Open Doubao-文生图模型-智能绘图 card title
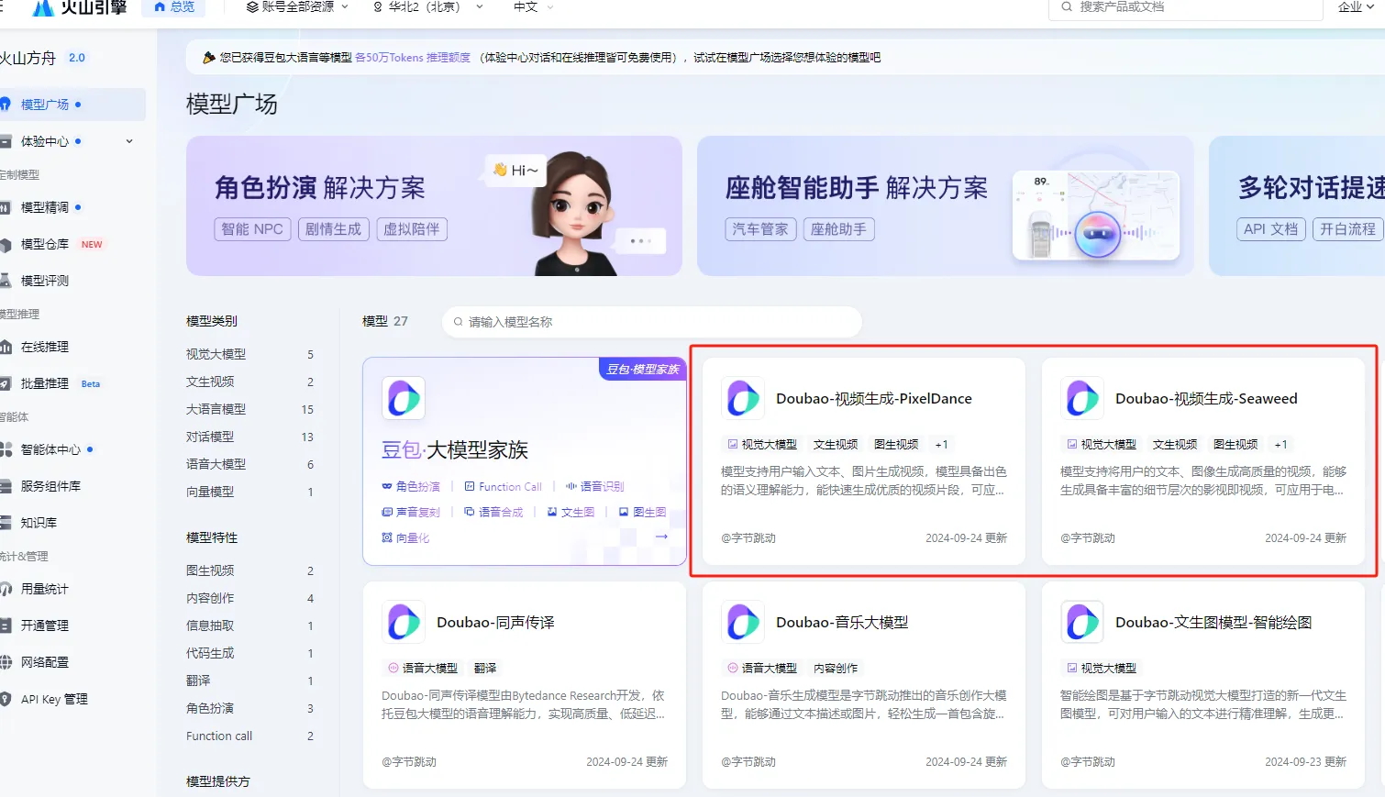The height and width of the screenshot is (797, 1385). point(1213,623)
